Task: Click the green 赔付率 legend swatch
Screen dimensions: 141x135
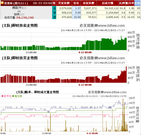Action: [x=13, y=96]
